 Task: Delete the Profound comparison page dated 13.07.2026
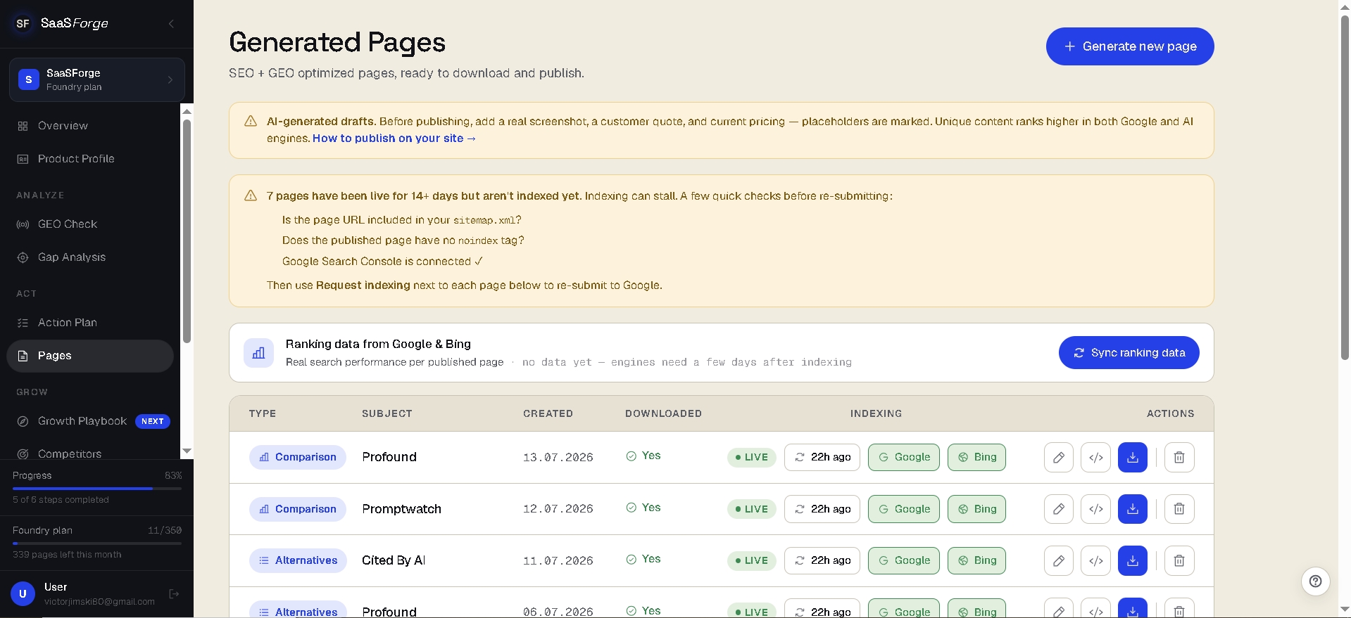1179,457
